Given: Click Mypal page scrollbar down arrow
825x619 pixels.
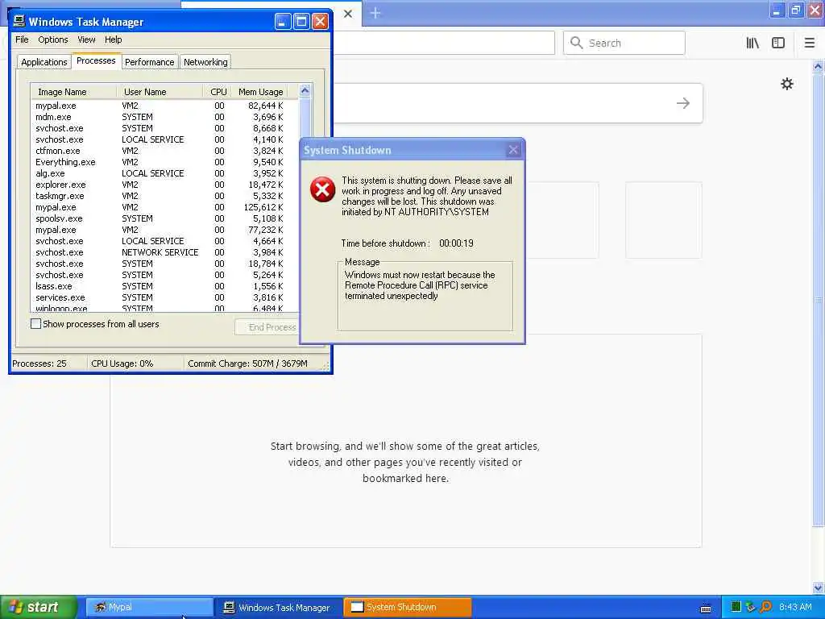Looking at the screenshot, I should pyautogui.click(x=818, y=588).
